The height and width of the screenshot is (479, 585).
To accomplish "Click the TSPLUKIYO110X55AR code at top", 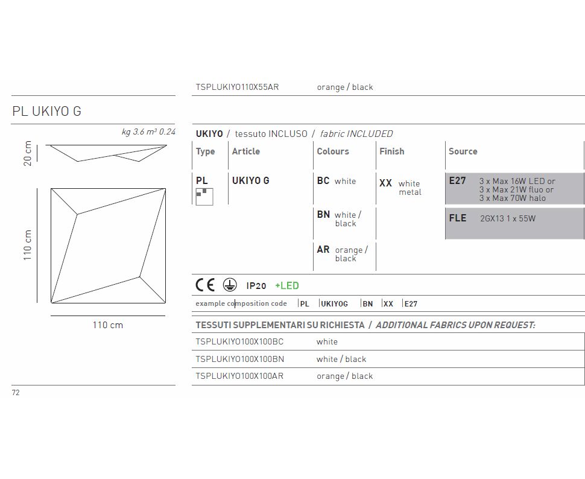I will coord(237,87).
